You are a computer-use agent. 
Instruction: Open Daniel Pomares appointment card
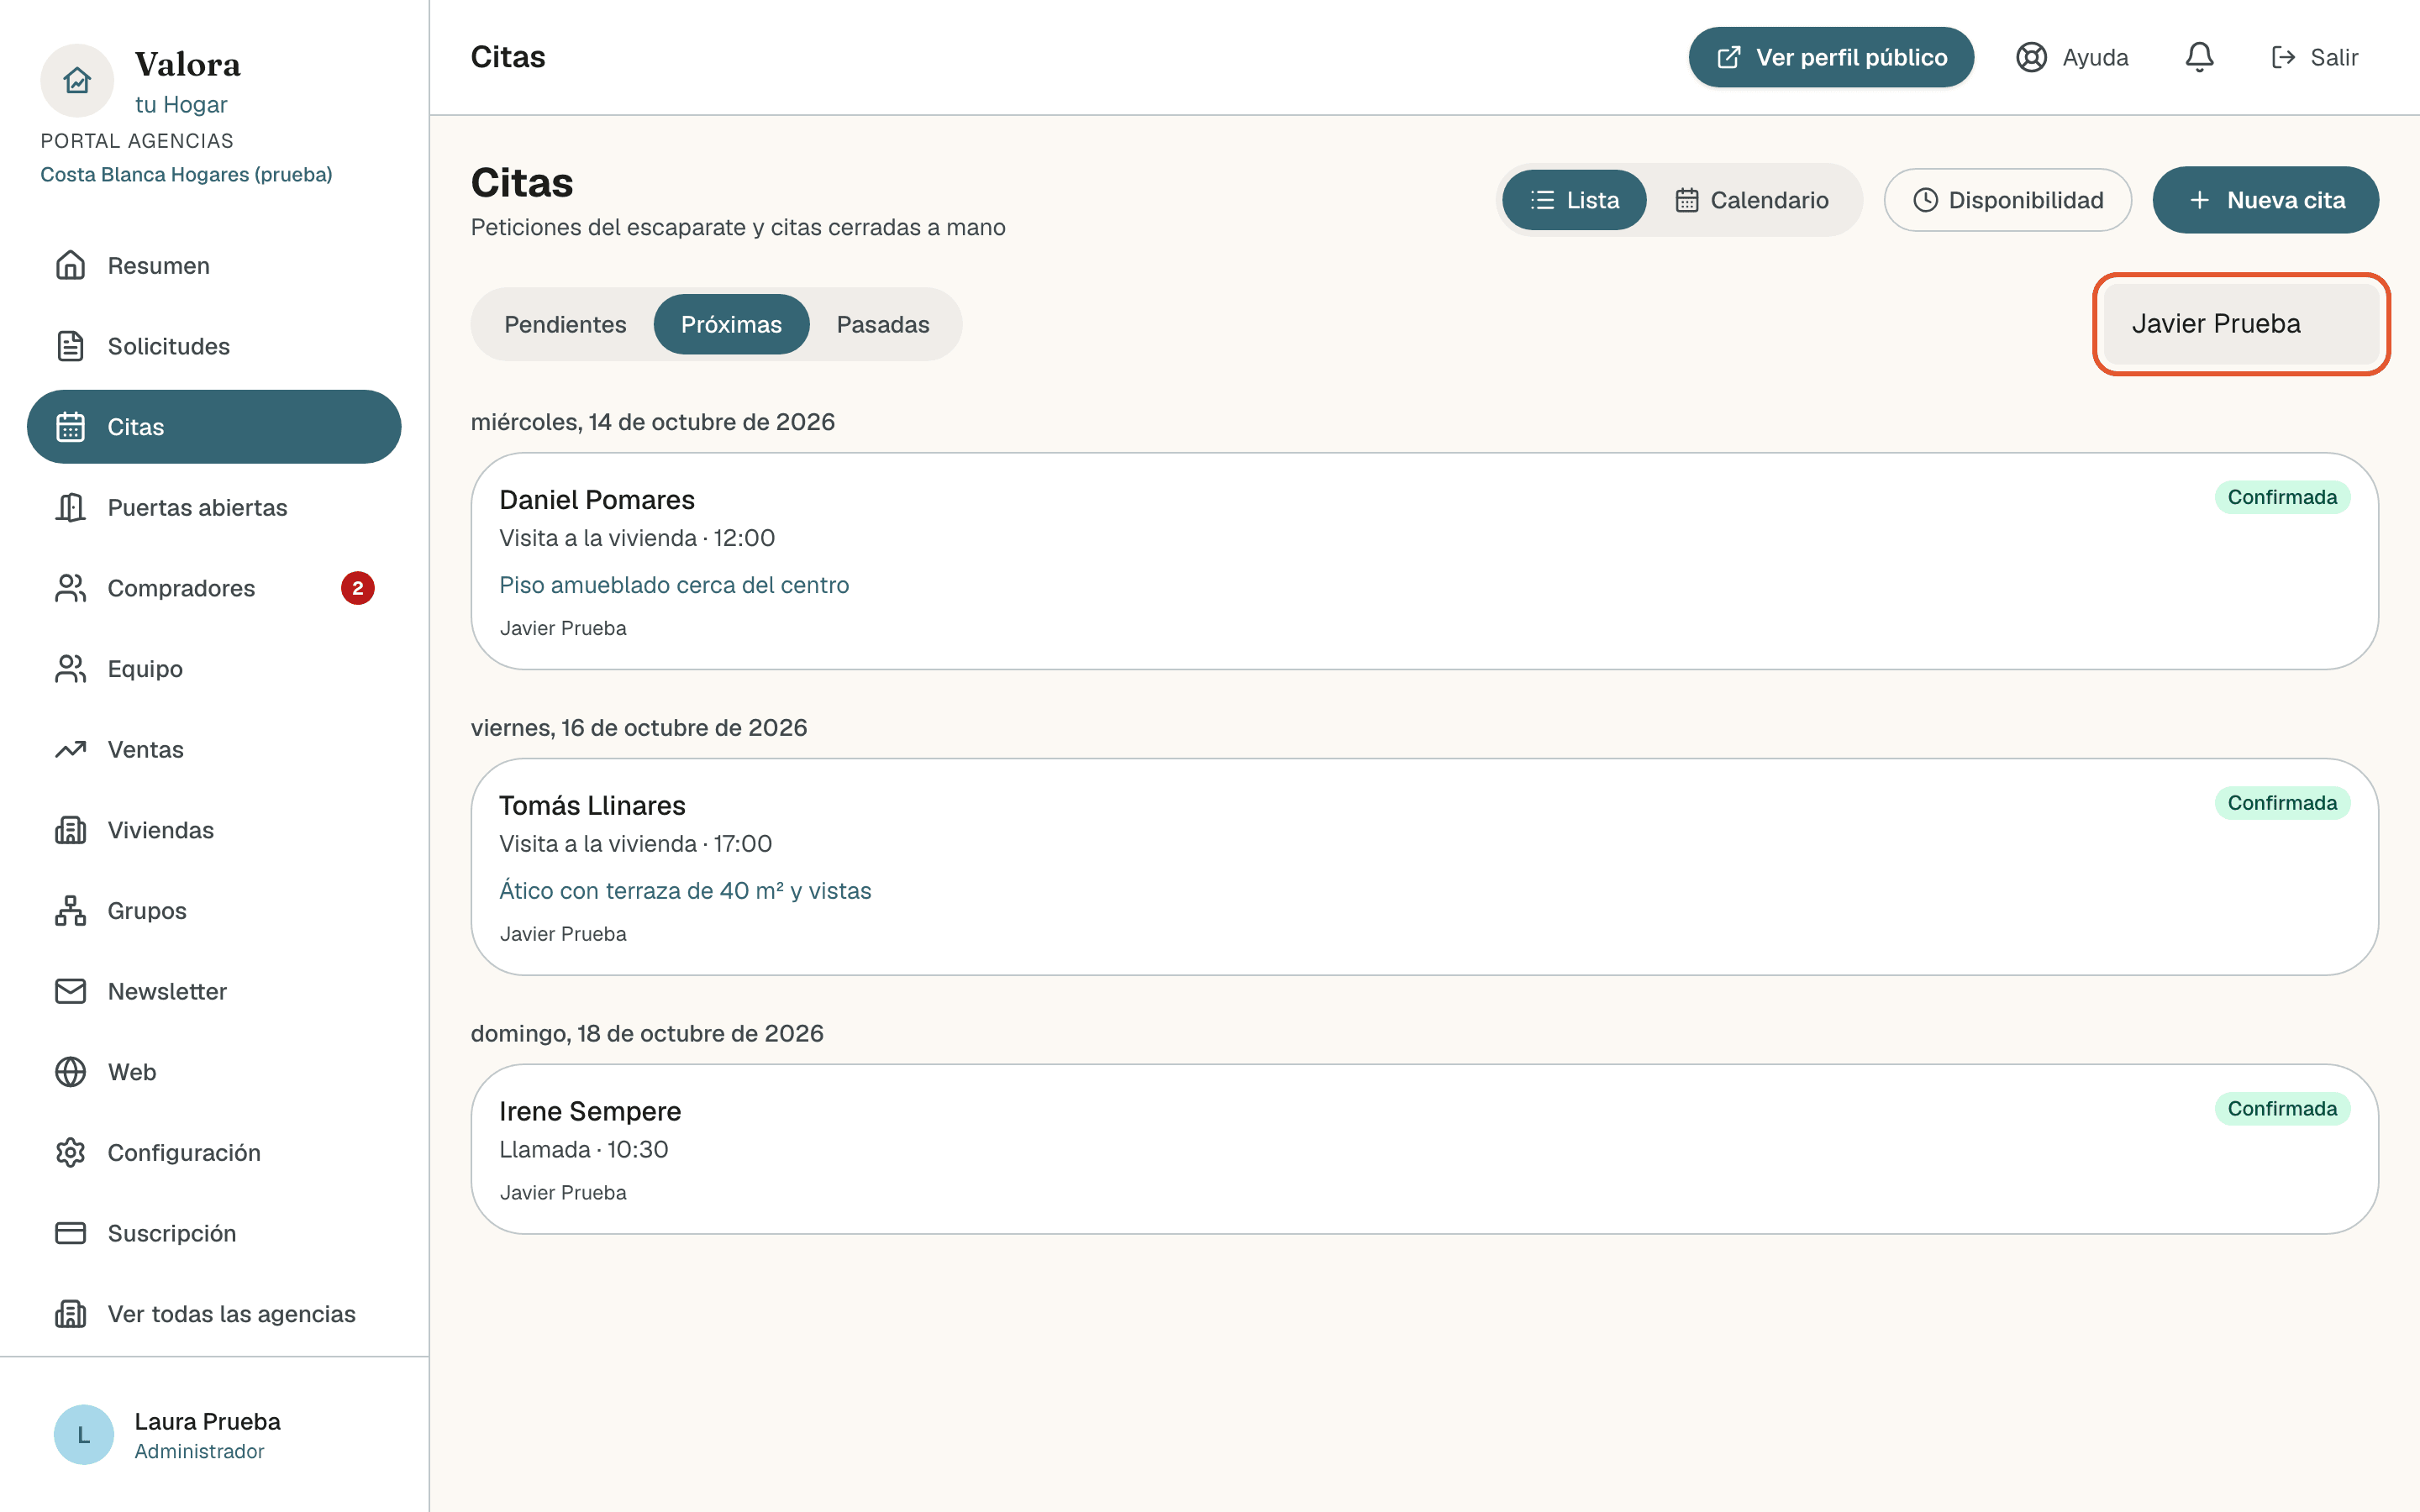[1424, 561]
